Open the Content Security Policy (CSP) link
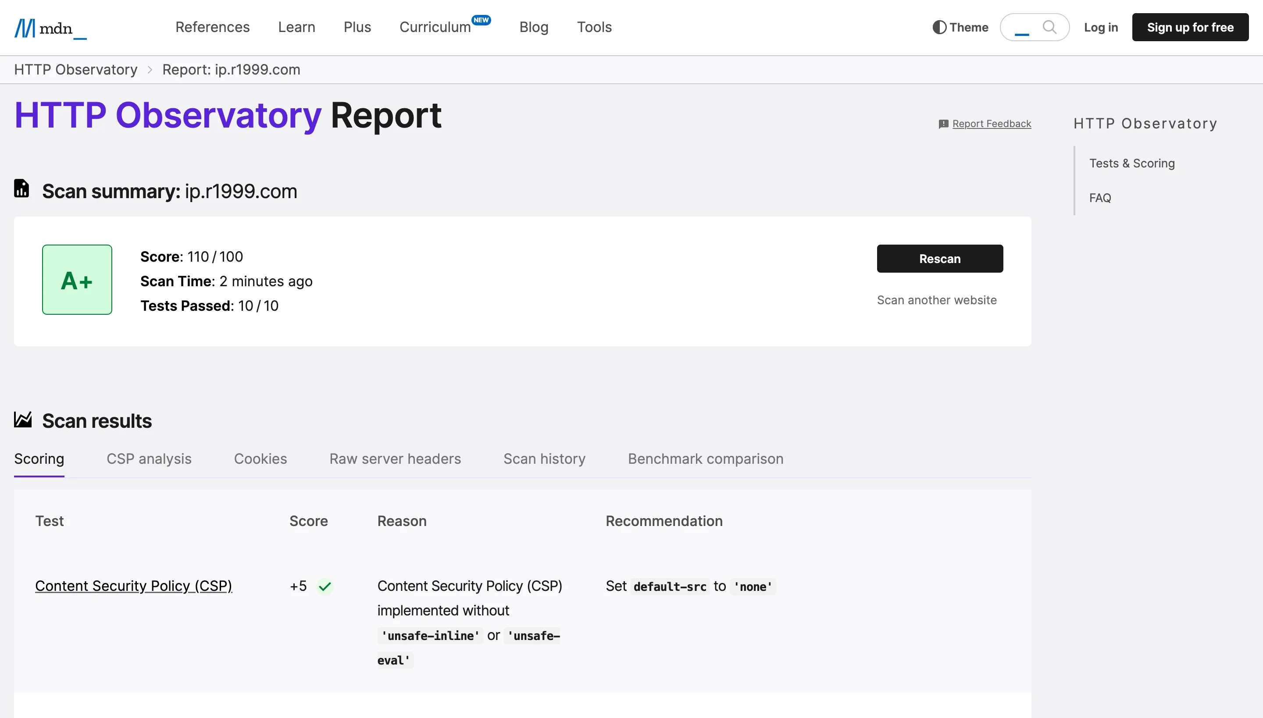1263x718 pixels. point(134,586)
